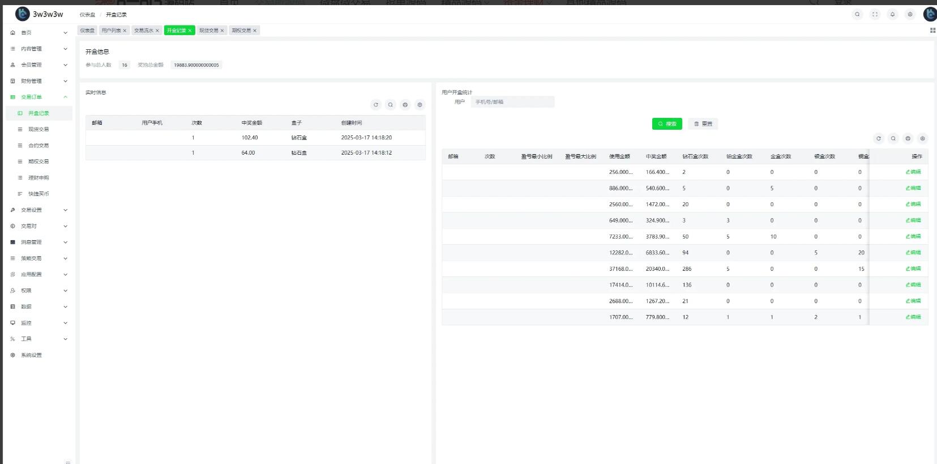Screen dimensions: 937x464
Task: Close the 期权交易 tab
Action: tap(255, 31)
